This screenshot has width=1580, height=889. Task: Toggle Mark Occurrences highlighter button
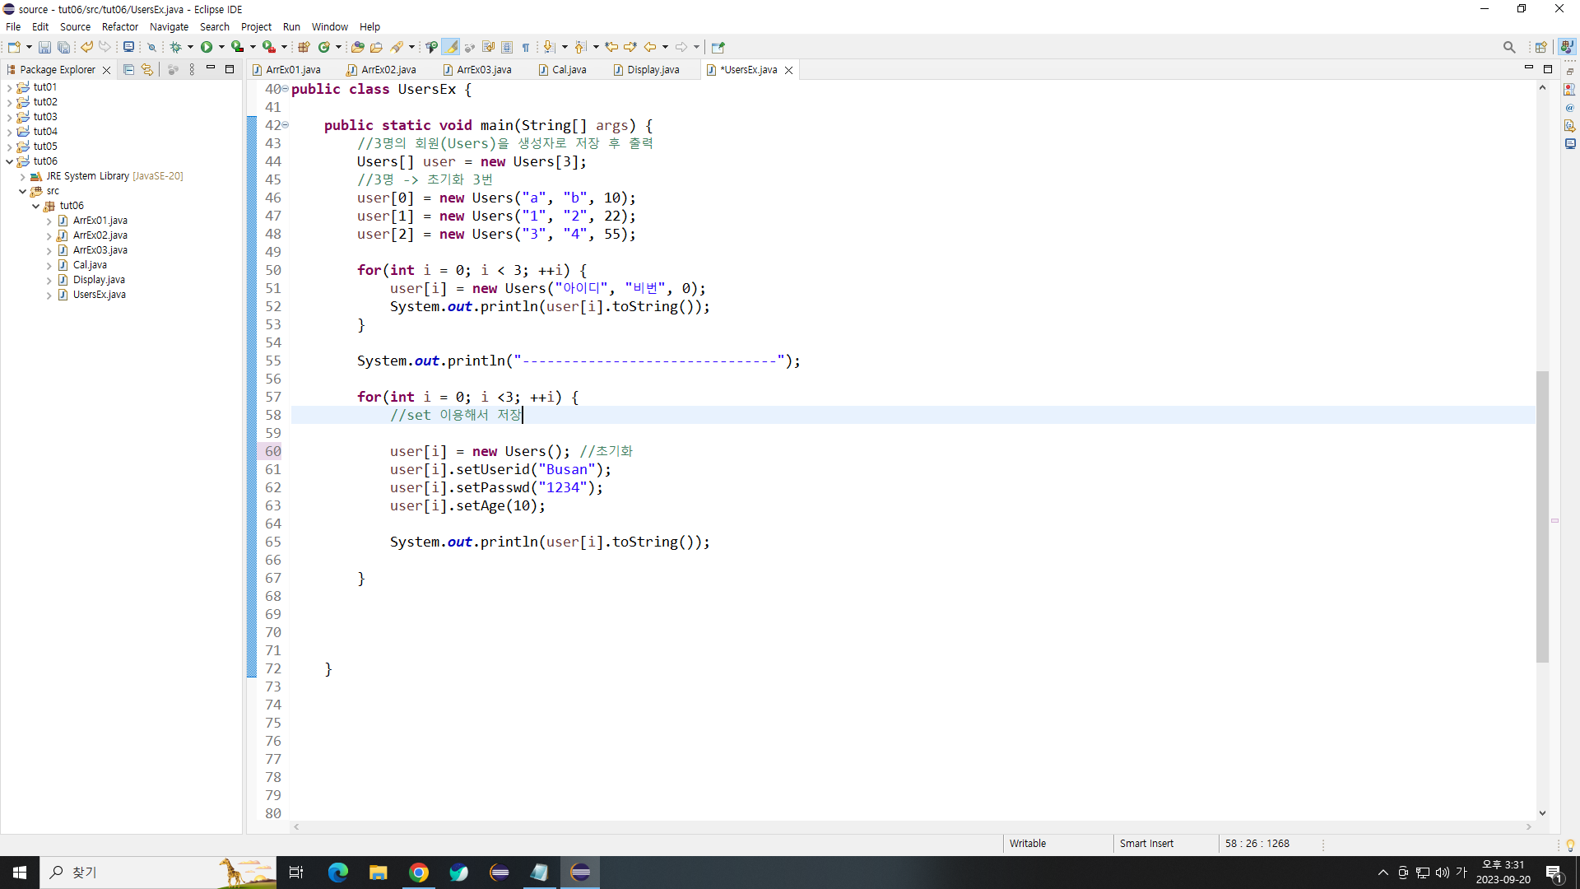click(451, 47)
